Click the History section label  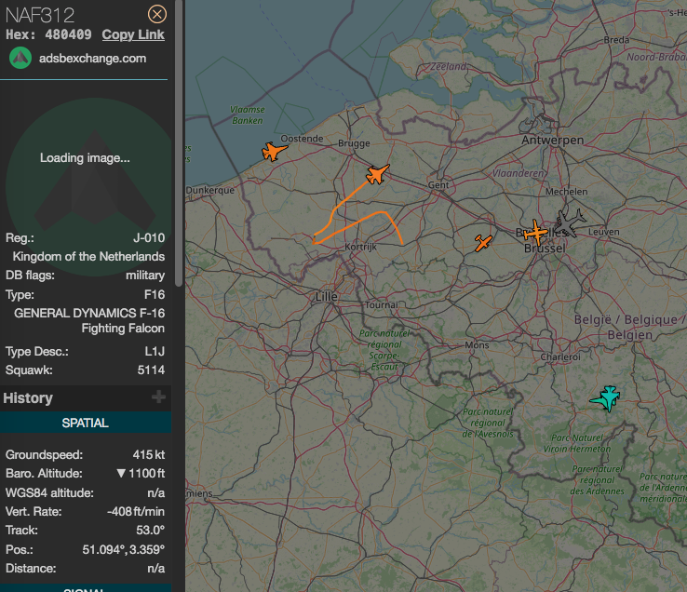[x=28, y=397]
